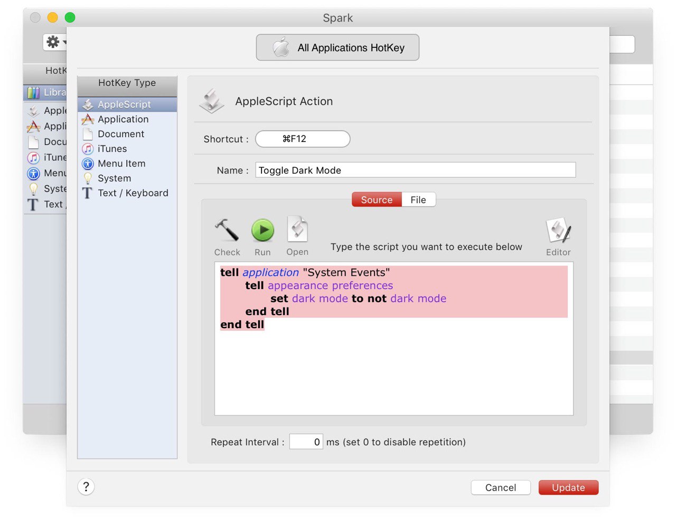Click the 'end tell' last script line
The width and height of the screenshot is (676, 517).
[242, 324]
